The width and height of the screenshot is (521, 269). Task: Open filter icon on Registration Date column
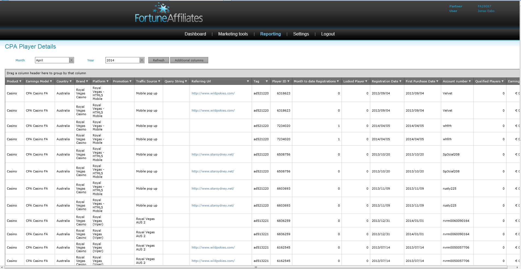400,81
